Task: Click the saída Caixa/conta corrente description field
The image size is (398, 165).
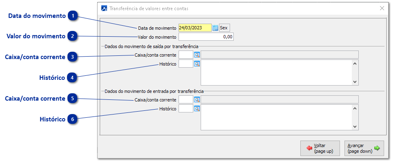Action: pyautogui.click(x=280, y=55)
